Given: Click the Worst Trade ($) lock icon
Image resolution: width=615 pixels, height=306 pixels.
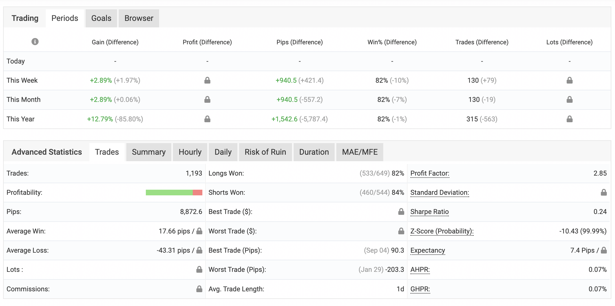Looking at the screenshot, I should [401, 231].
